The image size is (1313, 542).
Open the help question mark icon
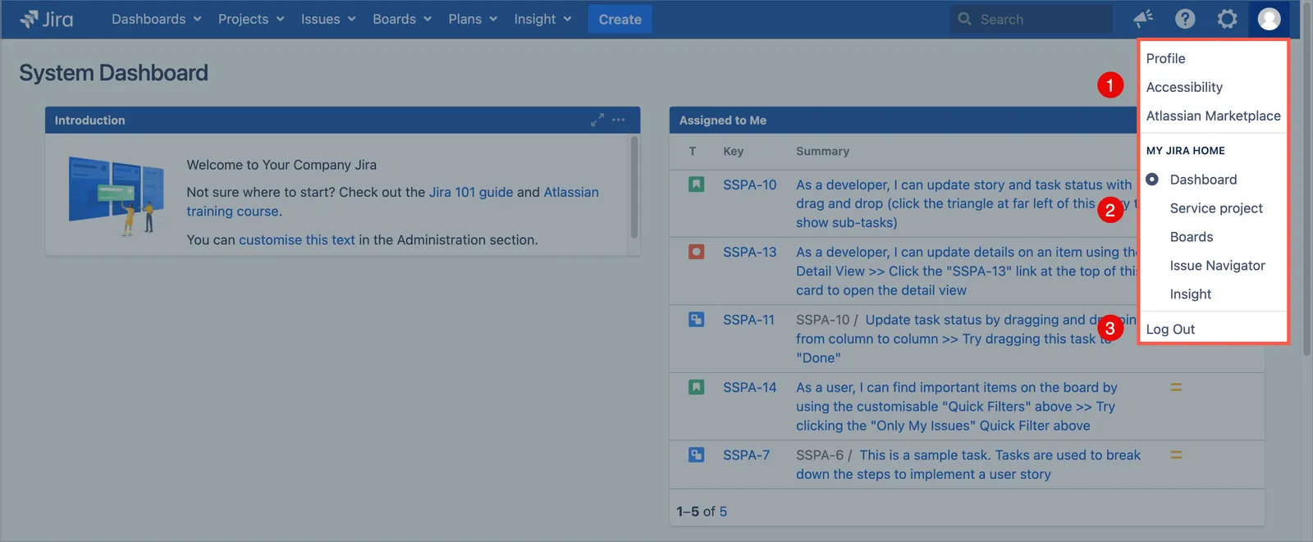(1185, 19)
